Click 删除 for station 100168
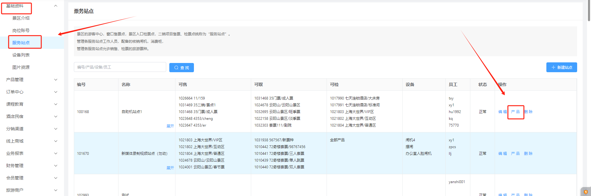Viewport: 591px width, 196px height. coord(528,112)
